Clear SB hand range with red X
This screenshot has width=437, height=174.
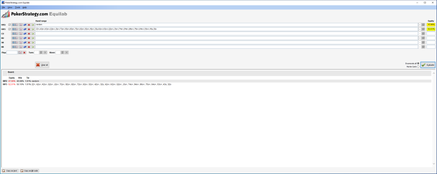tap(29, 43)
